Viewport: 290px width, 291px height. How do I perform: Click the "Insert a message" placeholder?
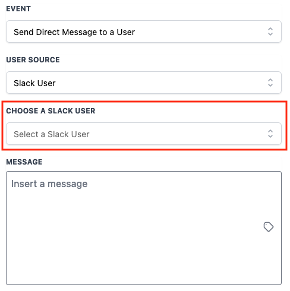(x=49, y=184)
